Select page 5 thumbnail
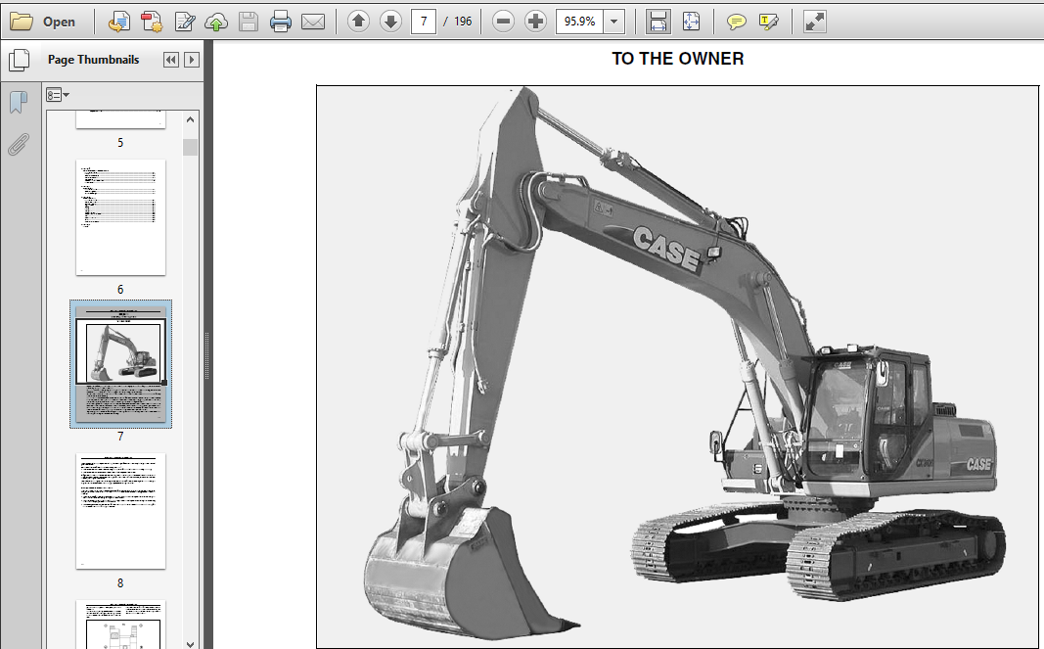Image resolution: width=1044 pixels, height=649 pixels. [120, 119]
